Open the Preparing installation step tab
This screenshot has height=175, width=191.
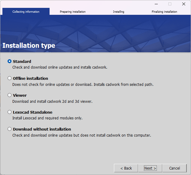click(73, 12)
